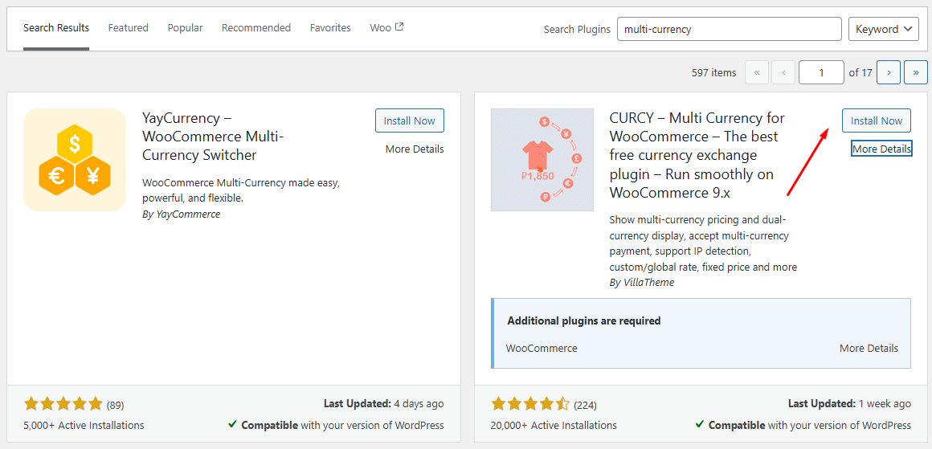The image size is (932, 449).
Task: Expand the Keyword search type dropdown
Action: coord(884,29)
